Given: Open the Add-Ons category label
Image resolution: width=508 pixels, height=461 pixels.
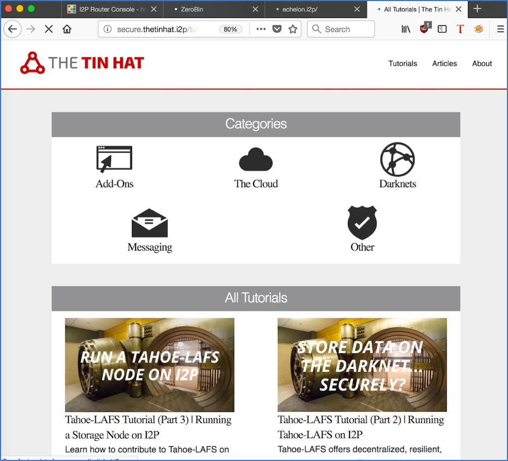Looking at the screenshot, I should click(x=114, y=184).
